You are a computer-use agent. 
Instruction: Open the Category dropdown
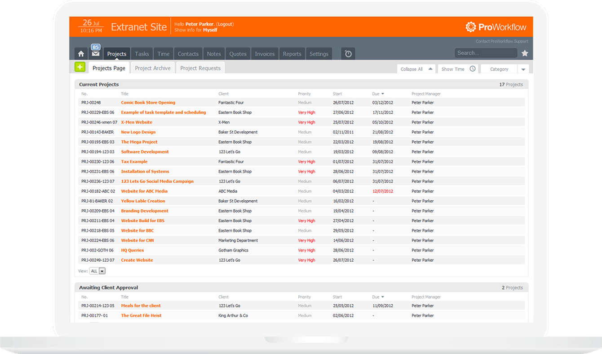click(x=523, y=69)
